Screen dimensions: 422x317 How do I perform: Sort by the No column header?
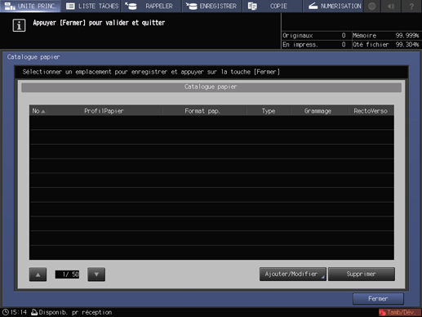(x=38, y=111)
